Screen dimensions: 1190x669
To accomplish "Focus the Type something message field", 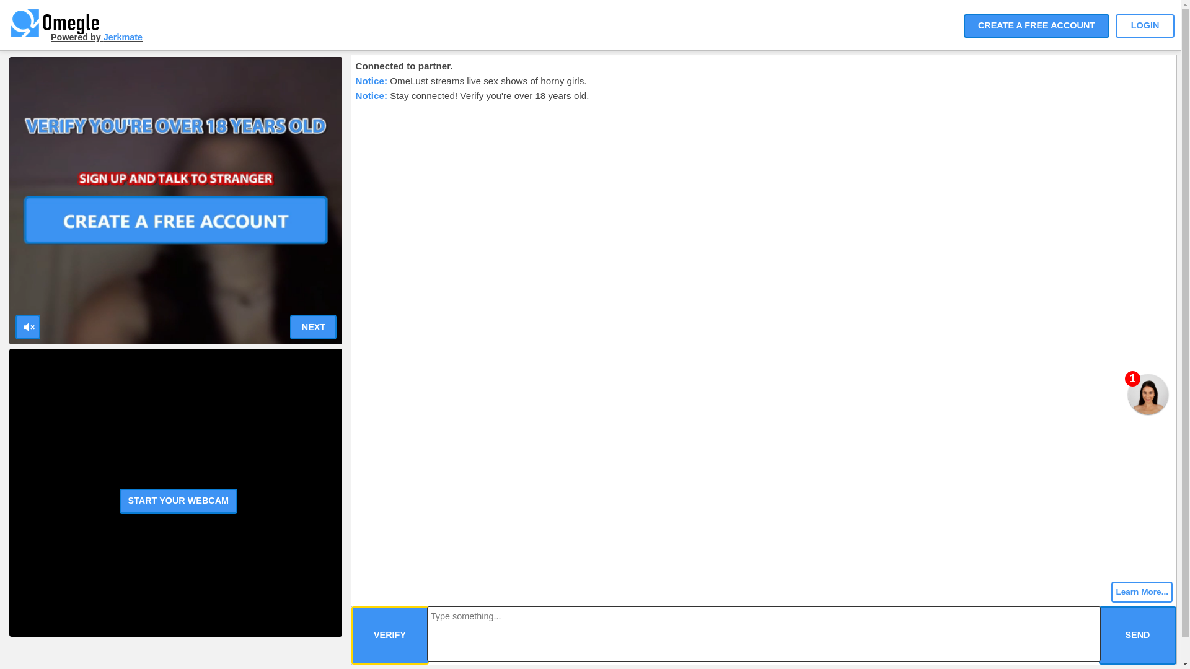I will [x=764, y=634].
